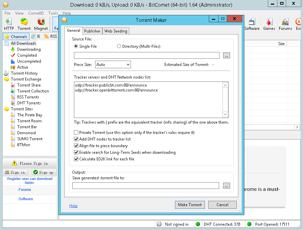Click inside the tracker servers list box
303x230 pixels.
click(148, 100)
